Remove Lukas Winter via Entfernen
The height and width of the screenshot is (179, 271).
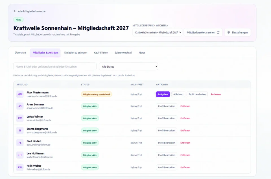(185, 118)
